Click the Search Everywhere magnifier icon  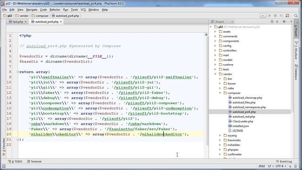(x=296, y=16)
